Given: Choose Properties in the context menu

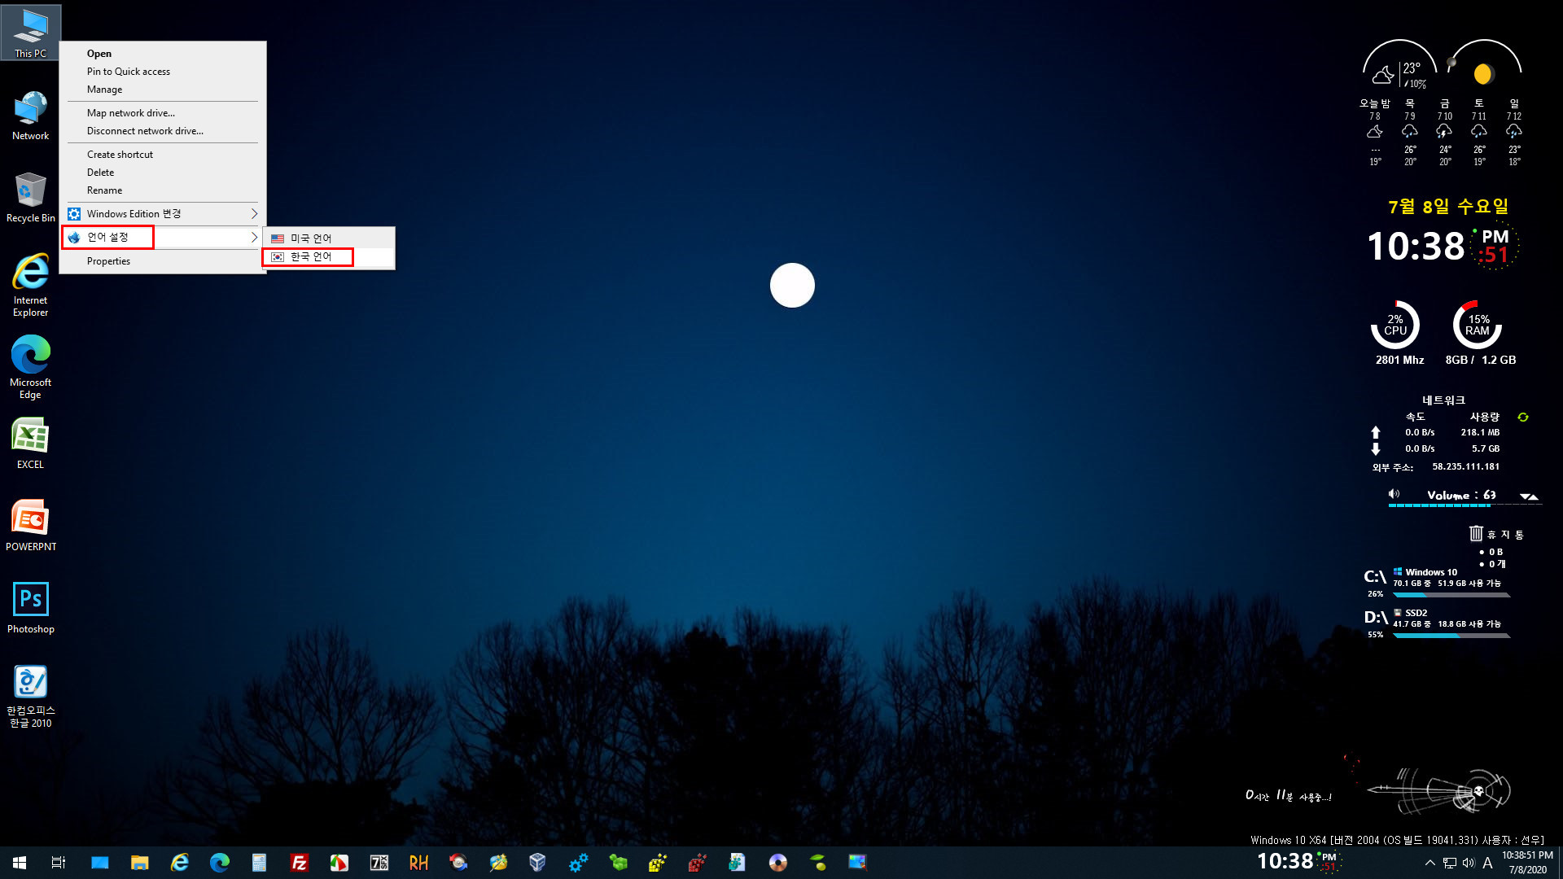Looking at the screenshot, I should [163, 261].
